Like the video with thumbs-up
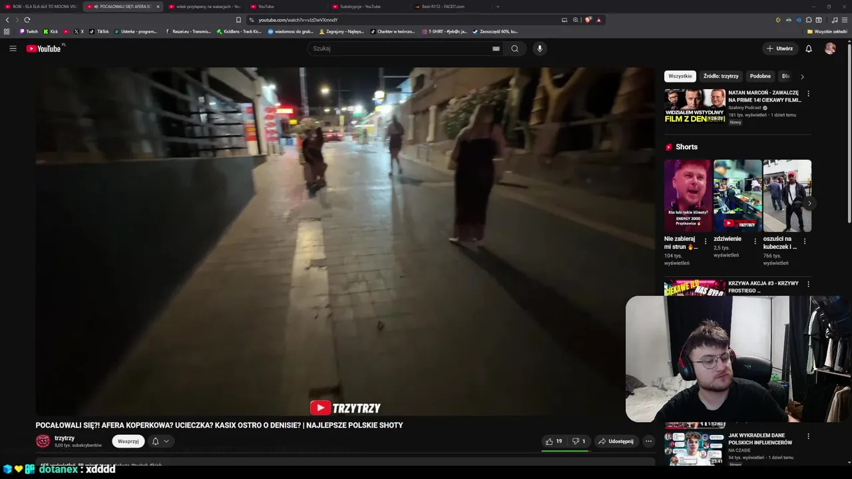The image size is (852, 479). pyautogui.click(x=554, y=441)
